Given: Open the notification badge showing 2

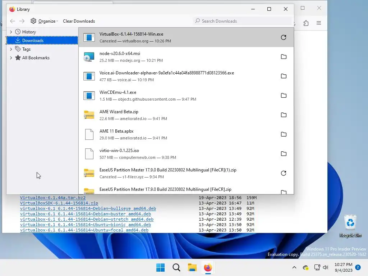Looking at the screenshot, I should pos(358,267).
